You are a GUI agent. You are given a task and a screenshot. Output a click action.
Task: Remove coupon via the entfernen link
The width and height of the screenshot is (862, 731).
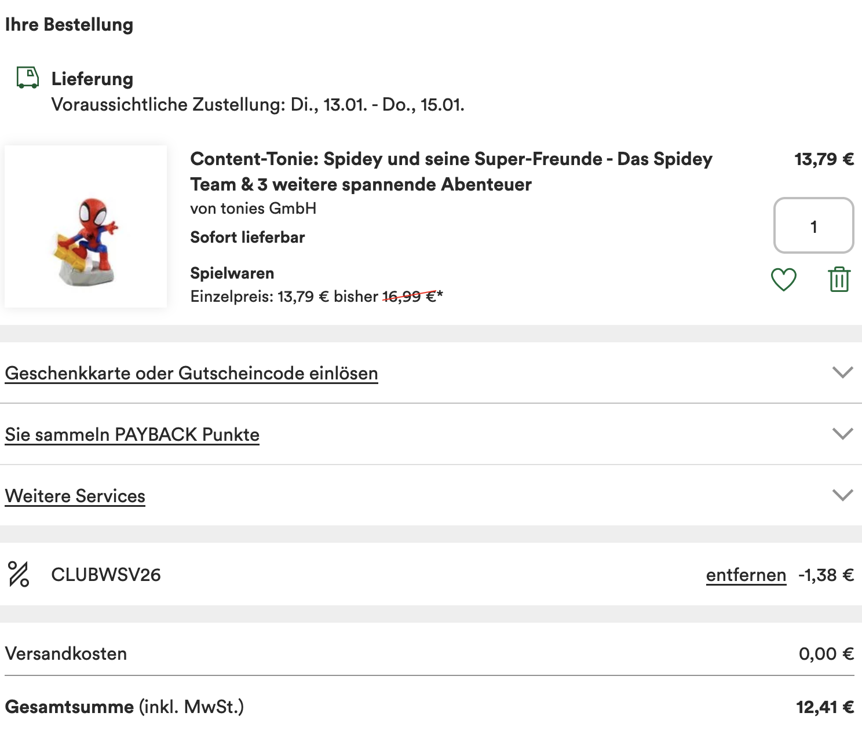click(746, 575)
